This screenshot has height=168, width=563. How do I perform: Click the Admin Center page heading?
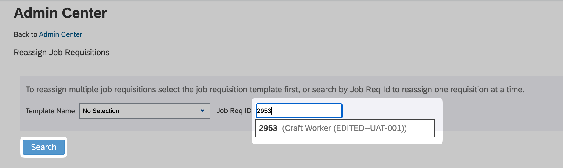pos(60,13)
